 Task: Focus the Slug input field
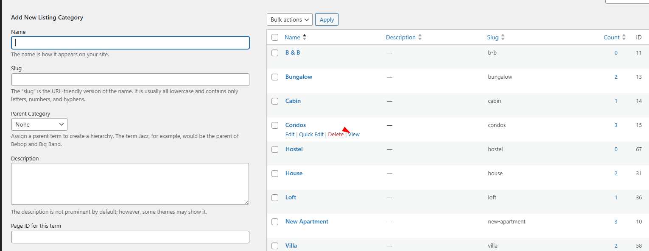(130, 80)
